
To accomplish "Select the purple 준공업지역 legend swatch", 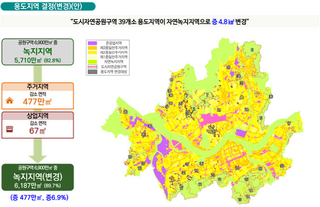I will coord(93,44).
